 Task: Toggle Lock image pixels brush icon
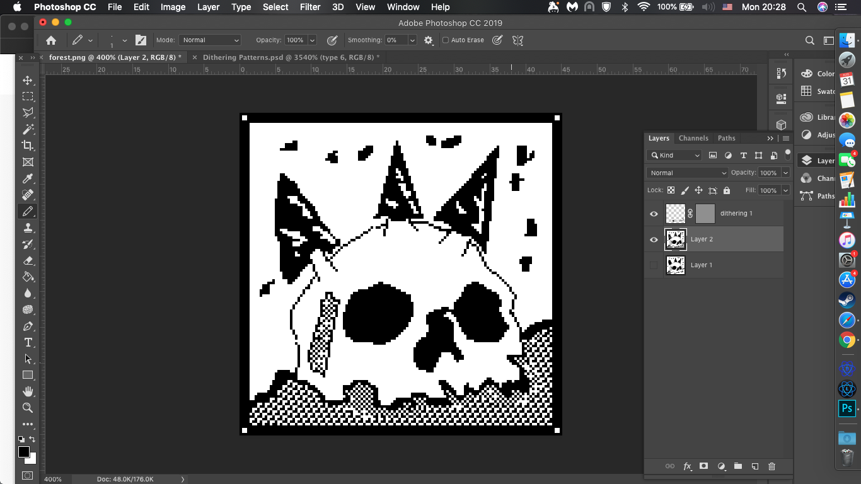(685, 190)
